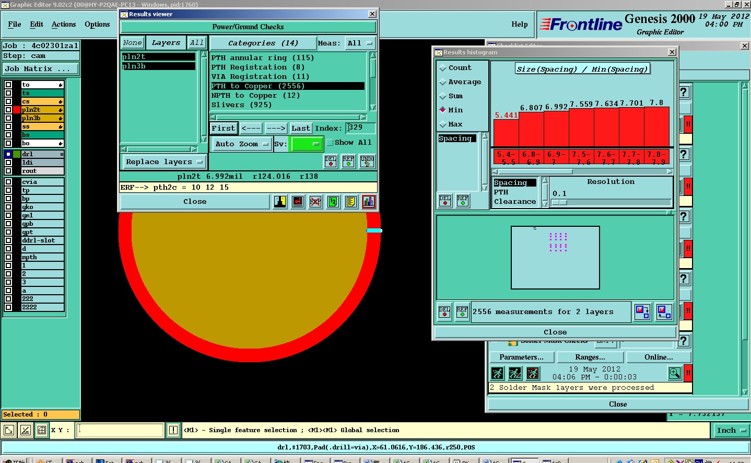Select Min radio option

tap(443, 110)
